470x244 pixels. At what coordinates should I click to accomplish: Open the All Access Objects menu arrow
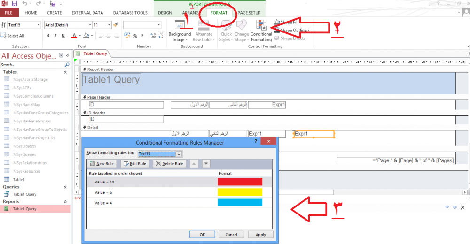[61, 55]
